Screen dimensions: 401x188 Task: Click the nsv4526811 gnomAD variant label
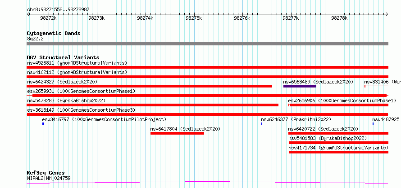[77, 63]
